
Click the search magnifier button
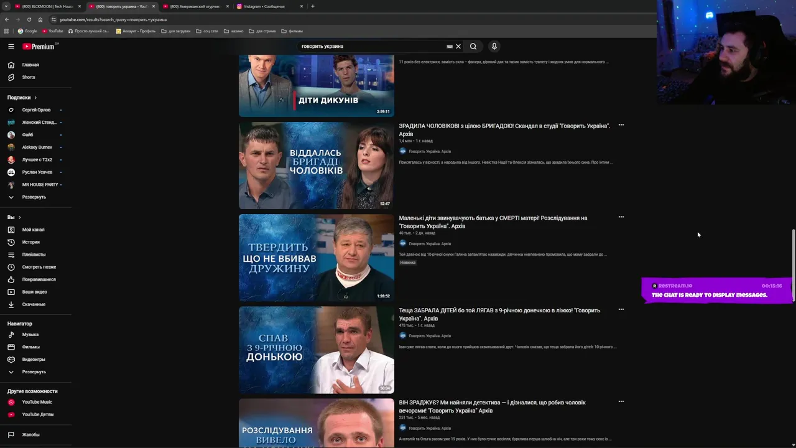click(473, 46)
